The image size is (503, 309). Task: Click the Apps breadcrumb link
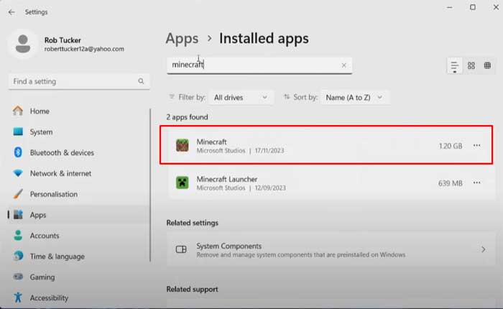(181, 38)
